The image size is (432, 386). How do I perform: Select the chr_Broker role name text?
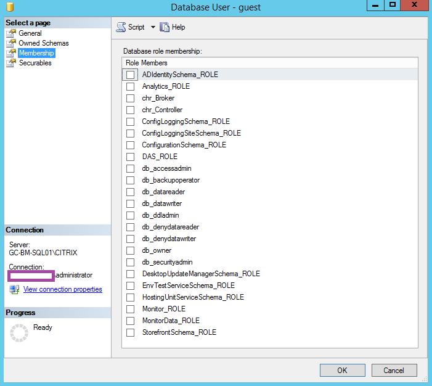tap(158, 98)
